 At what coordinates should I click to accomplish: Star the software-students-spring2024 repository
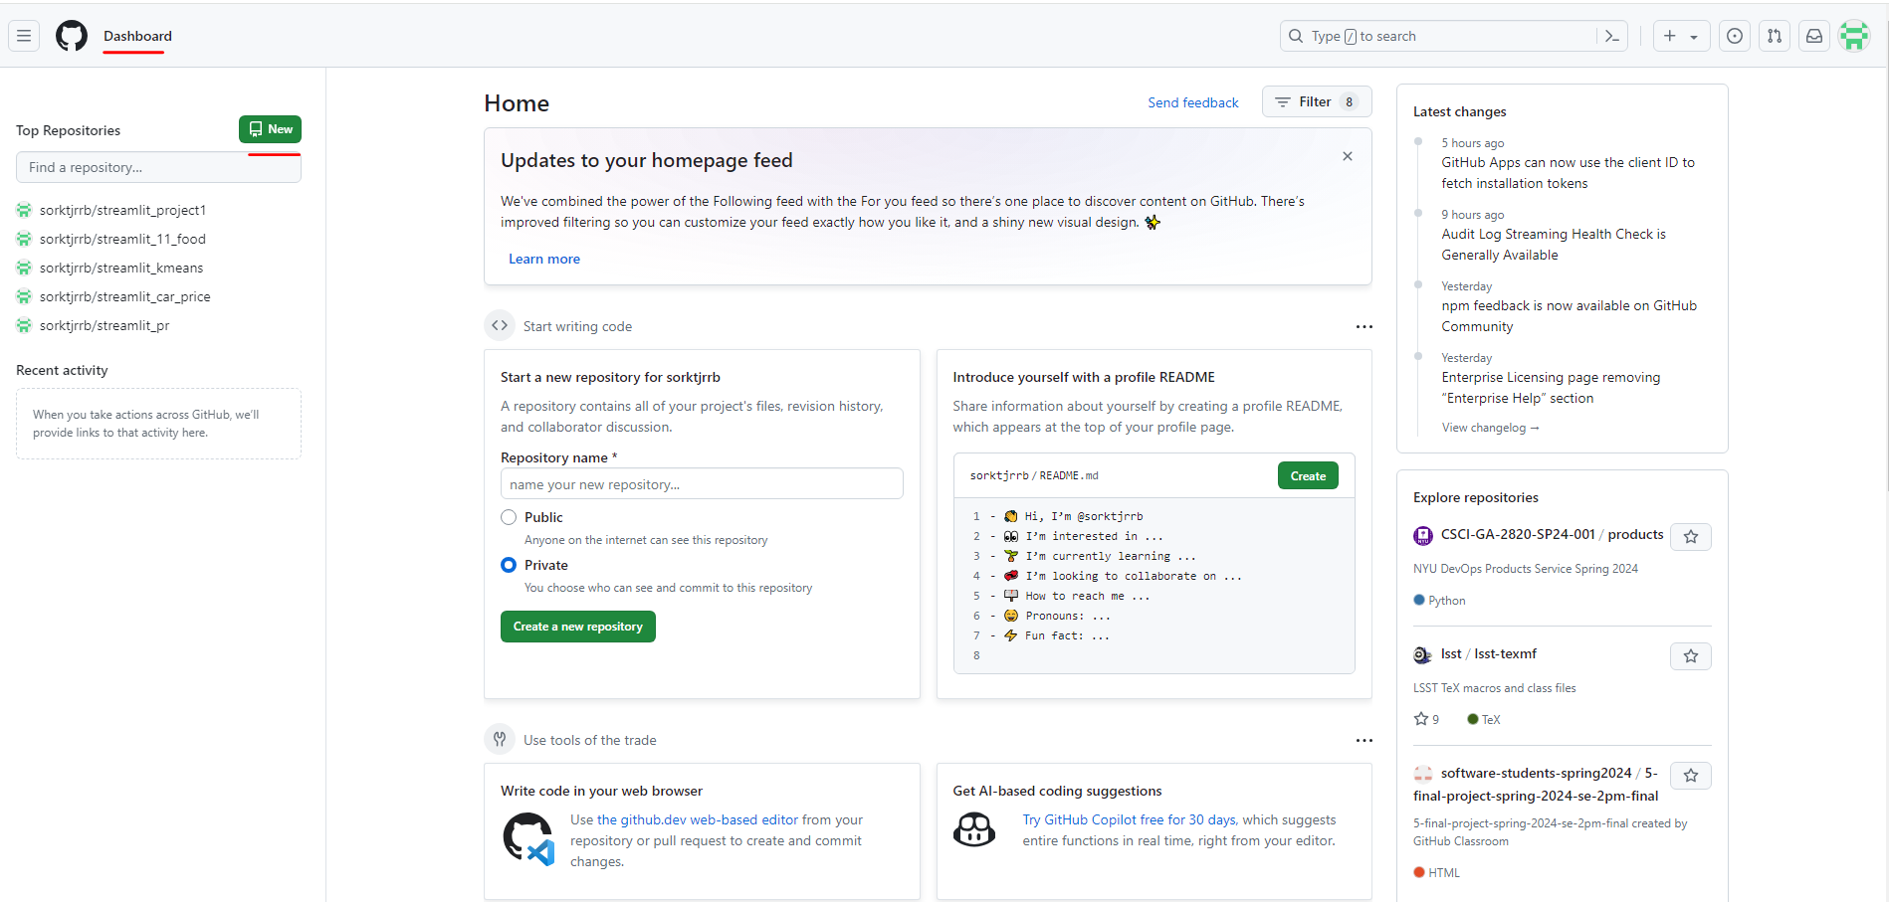coord(1691,776)
